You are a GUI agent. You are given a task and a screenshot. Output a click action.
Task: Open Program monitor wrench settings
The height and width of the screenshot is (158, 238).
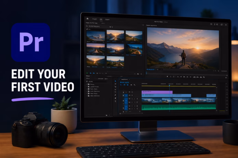(219, 71)
